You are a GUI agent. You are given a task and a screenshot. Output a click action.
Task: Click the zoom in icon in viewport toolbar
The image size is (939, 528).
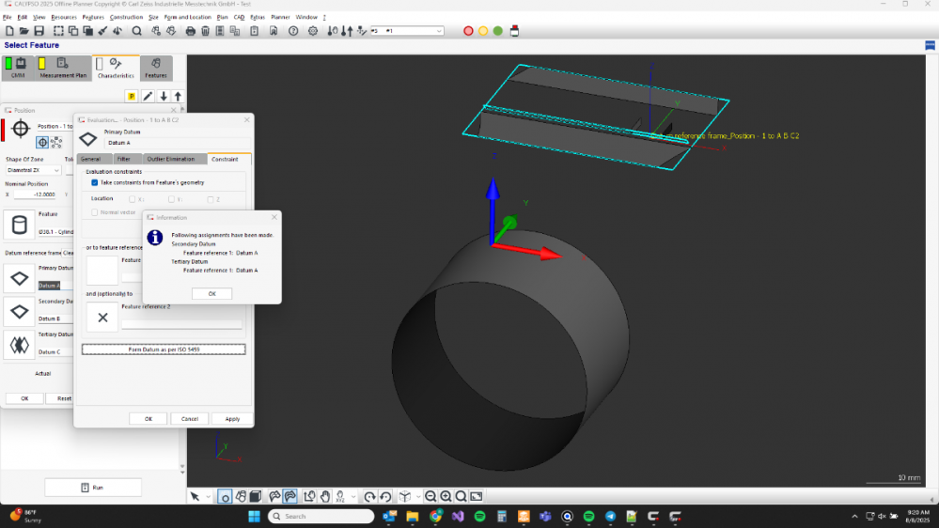(446, 496)
